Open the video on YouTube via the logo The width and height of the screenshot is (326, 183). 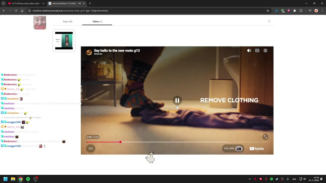257,149
